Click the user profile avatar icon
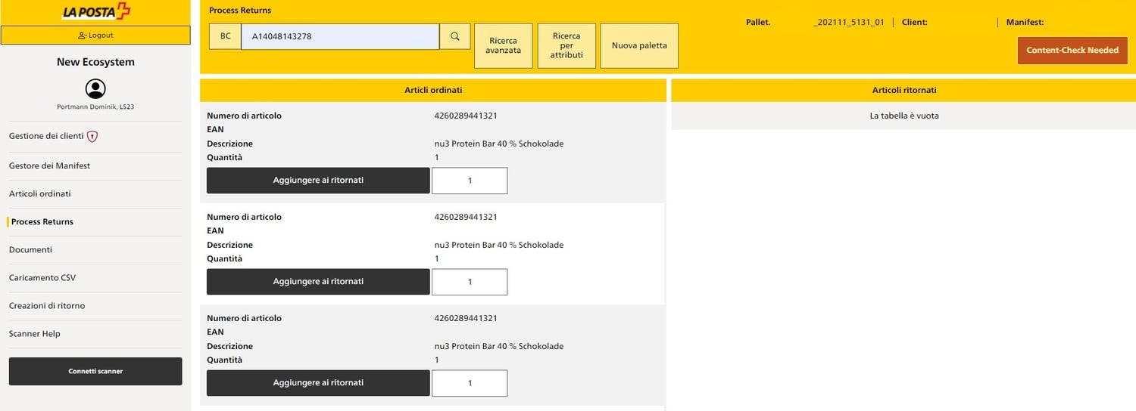The height and width of the screenshot is (411, 1136). (95, 89)
